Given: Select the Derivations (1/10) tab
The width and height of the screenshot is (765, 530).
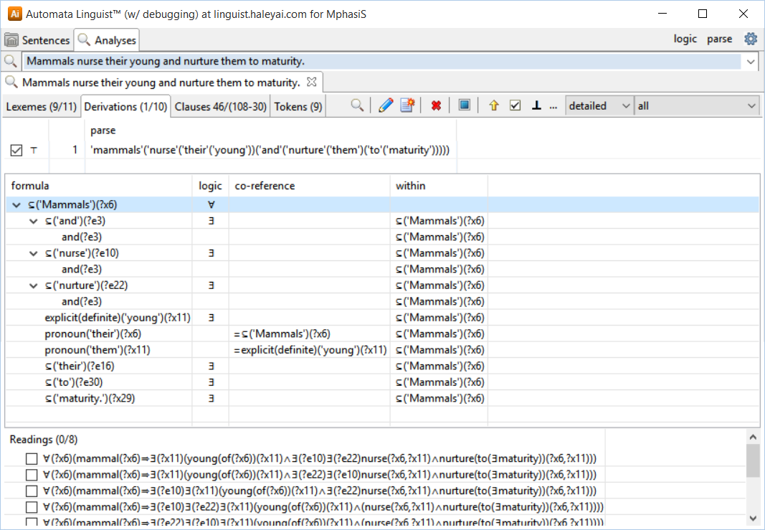Looking at the screenshot, I should 125,106.
